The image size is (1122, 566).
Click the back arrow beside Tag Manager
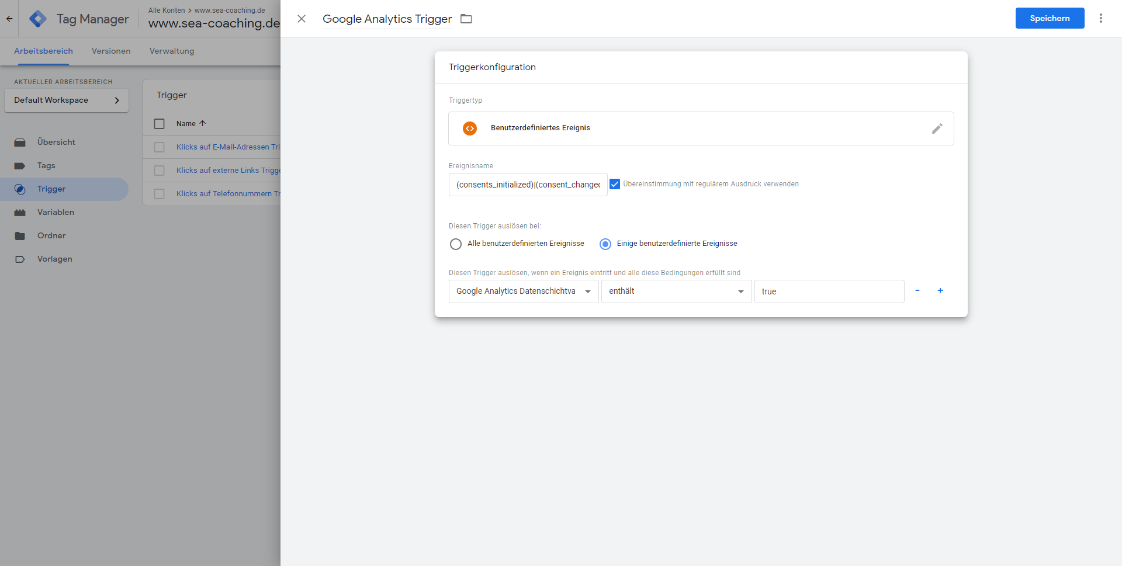click(x=9, y=19)
